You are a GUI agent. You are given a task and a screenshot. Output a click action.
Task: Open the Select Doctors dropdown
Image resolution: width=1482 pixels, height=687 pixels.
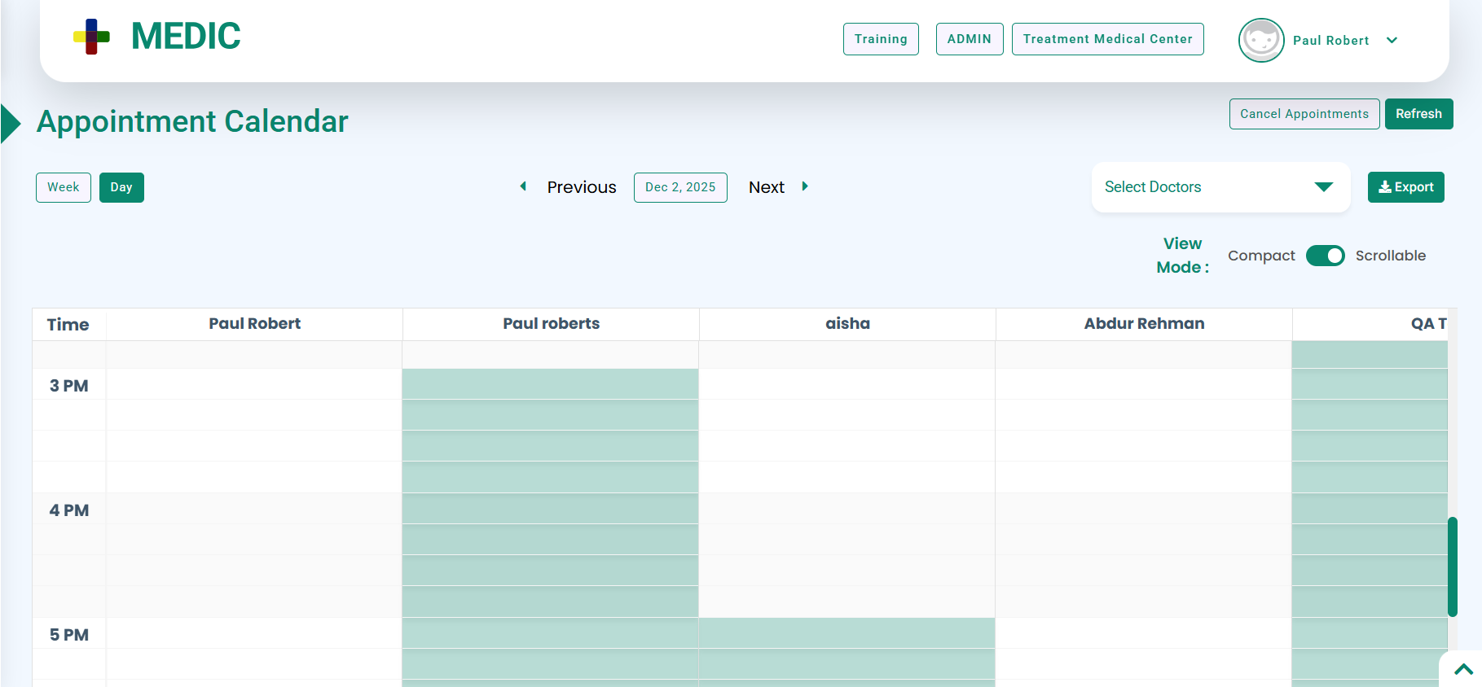click(1220, 187)
